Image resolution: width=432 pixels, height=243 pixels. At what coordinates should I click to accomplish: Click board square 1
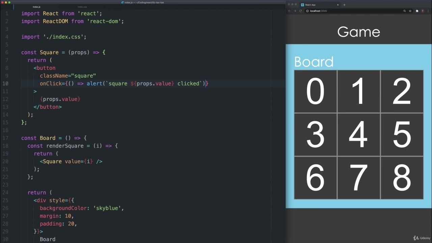point(358,91)
